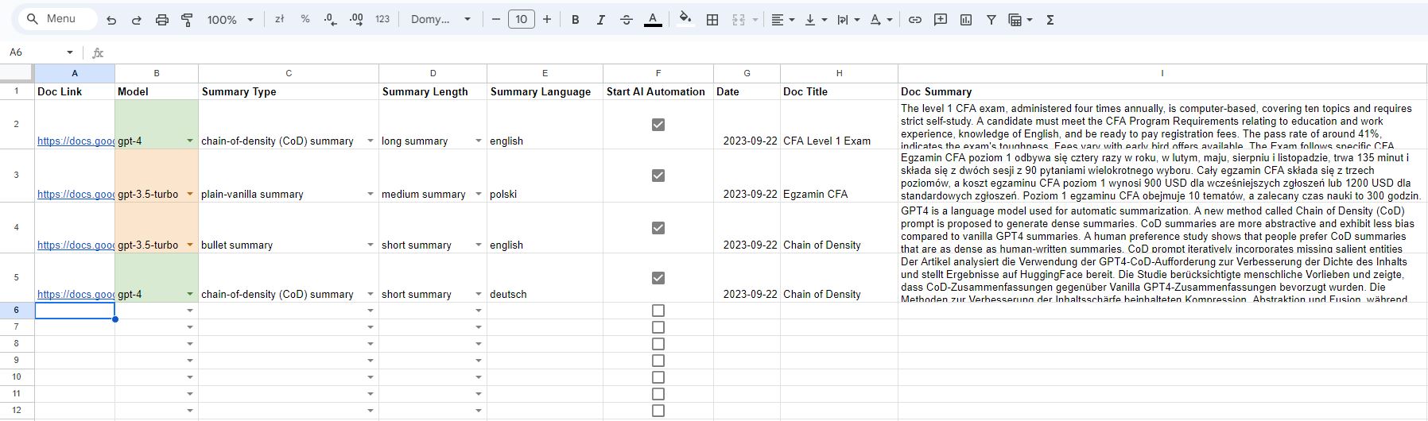Open the borders tool
The width and height of the screenshot is (1428, 421).
pyautogui.click(x=712, y=20)
